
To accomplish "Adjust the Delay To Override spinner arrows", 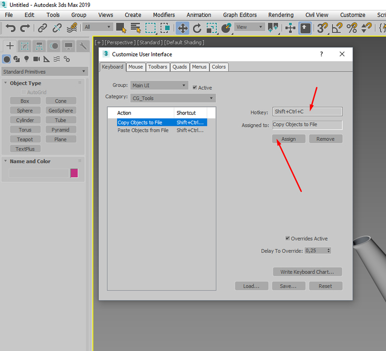I will point(329,251).
